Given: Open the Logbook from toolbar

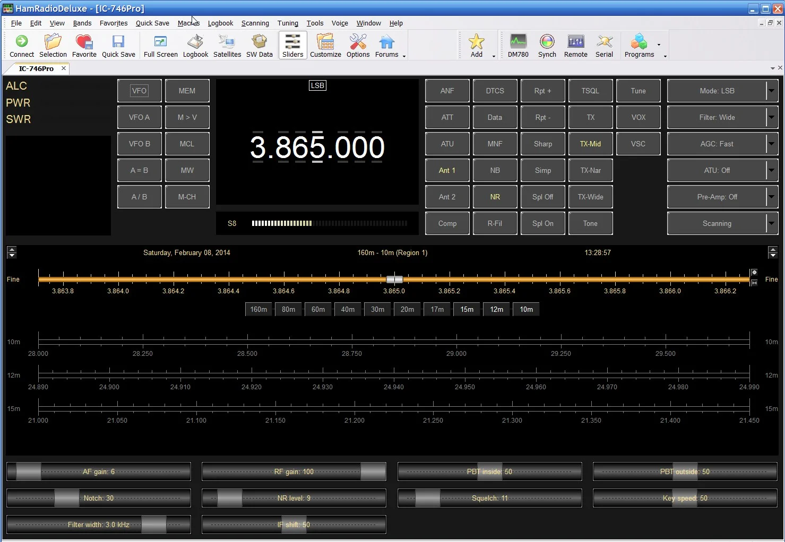Looking at the screenshot, I should tap(195, 46).
